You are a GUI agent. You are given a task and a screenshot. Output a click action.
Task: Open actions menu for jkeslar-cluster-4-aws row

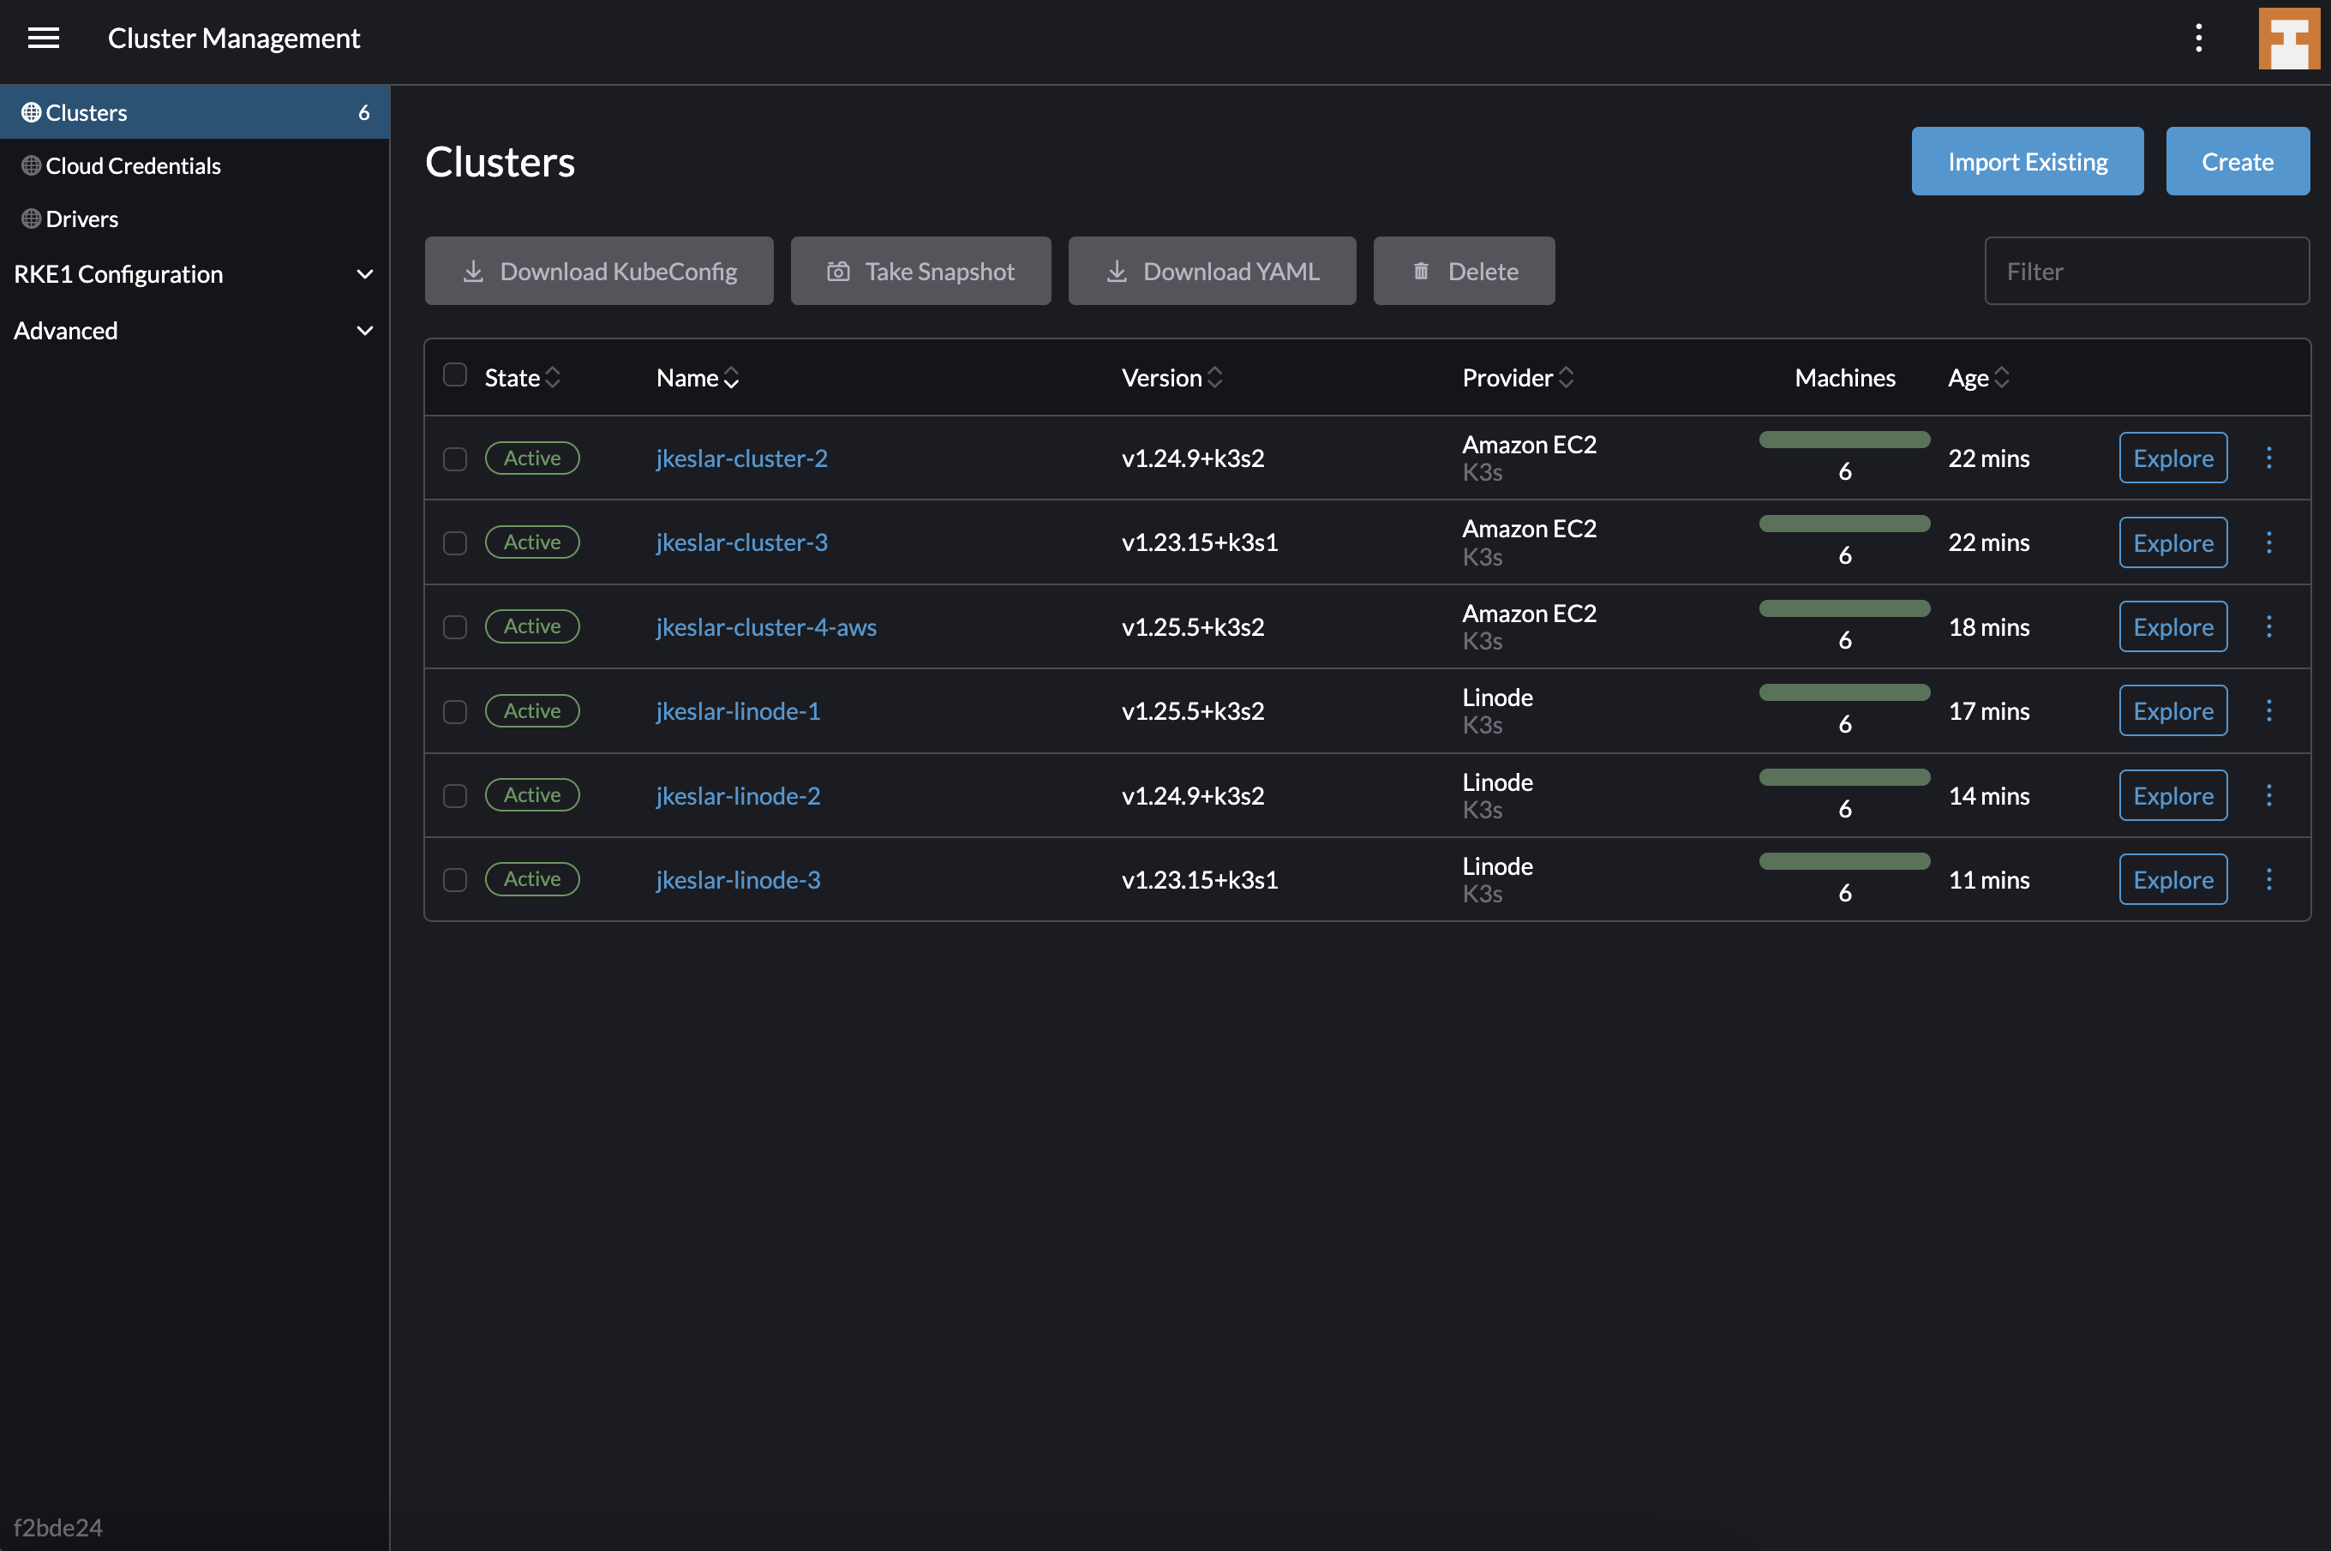[2268, 626]
